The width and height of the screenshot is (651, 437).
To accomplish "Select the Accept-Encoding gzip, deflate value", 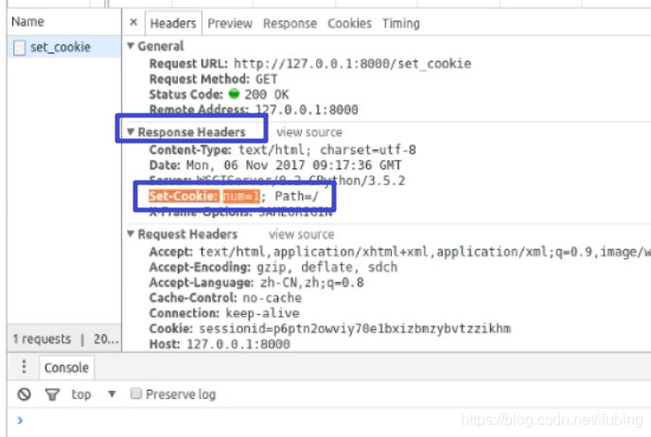I will (x=326, y=267).
